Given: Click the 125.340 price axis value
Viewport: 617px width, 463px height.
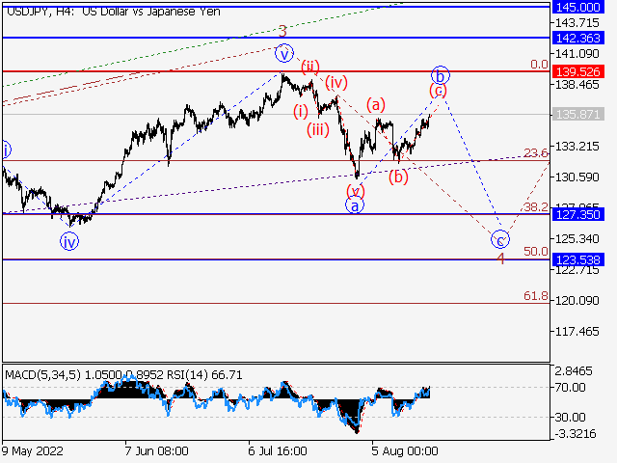Looking at the screenshot, I should click(x=577, y=239).
